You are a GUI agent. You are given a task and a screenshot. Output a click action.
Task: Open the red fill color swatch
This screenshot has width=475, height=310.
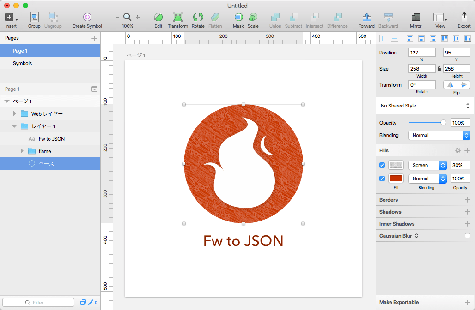[x=396, y=179]
